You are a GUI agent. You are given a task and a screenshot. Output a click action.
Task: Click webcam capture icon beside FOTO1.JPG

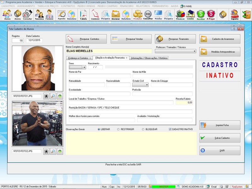pos(46,96)
